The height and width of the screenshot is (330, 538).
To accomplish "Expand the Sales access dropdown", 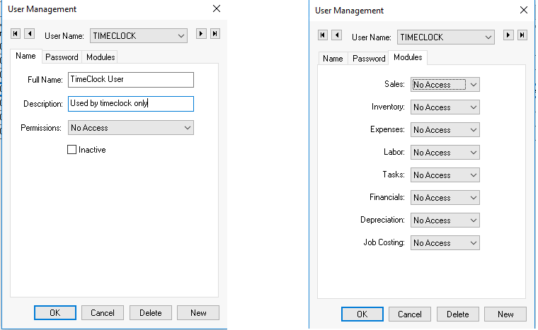I will click(445, 85).
